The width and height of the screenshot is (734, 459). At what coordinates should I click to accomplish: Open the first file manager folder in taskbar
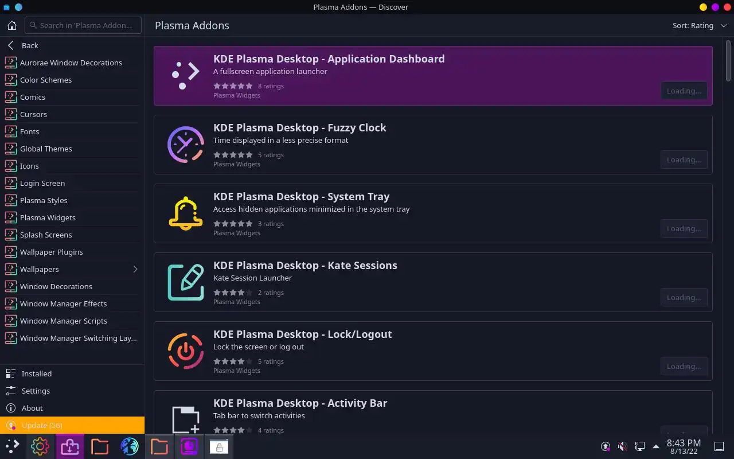click(100, 446)
